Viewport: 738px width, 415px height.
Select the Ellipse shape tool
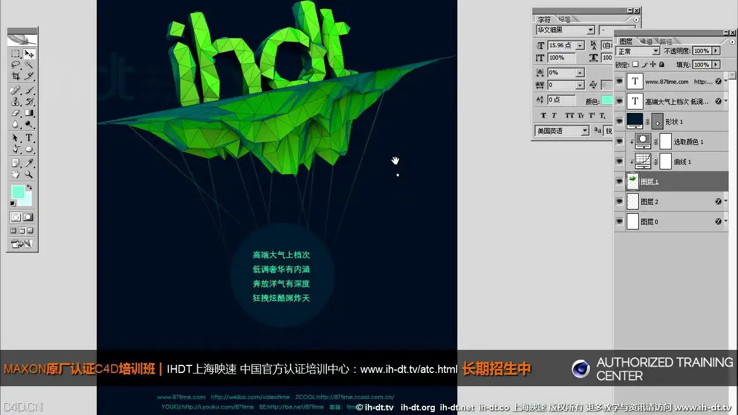(x=29, y=149)
